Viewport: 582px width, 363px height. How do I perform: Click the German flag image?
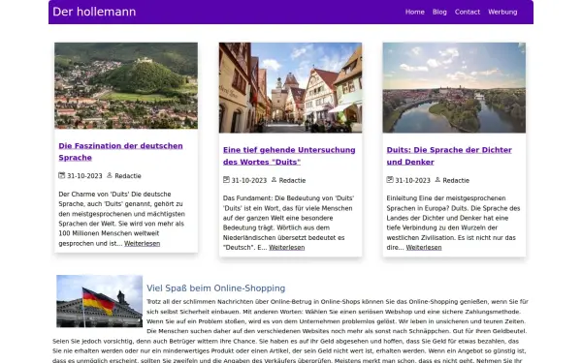tap(100, 301)
